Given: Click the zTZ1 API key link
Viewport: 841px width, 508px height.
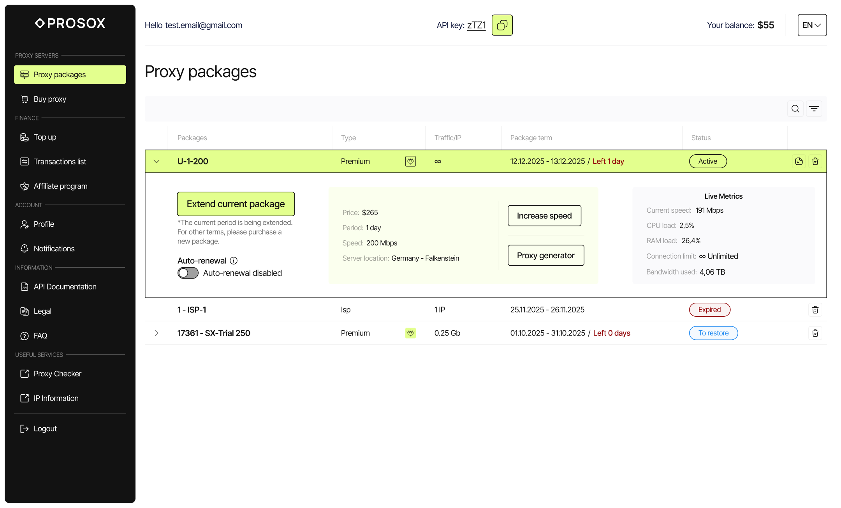Looking at the screenshot, I should coord(476,25).
